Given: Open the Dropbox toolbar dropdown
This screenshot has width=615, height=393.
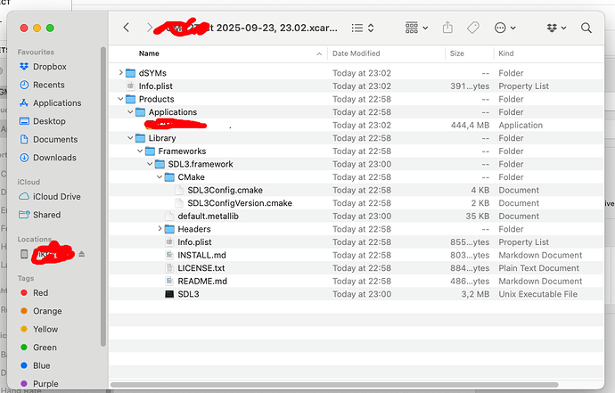Looking at the screenshot, I should pos(556,28).
